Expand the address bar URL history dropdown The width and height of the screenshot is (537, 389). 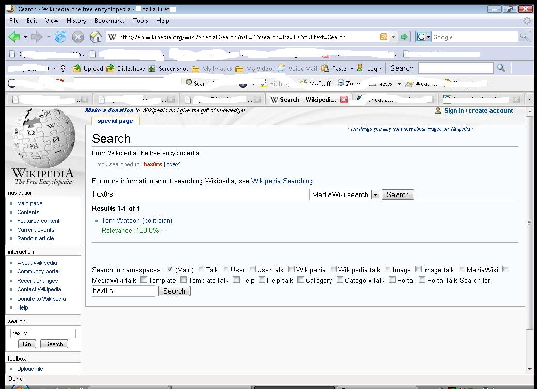pos(393,37)
